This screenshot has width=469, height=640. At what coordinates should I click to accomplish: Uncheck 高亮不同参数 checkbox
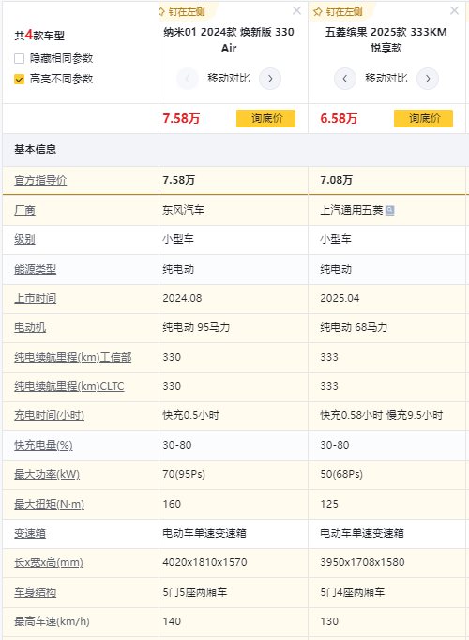coord(19,79)
